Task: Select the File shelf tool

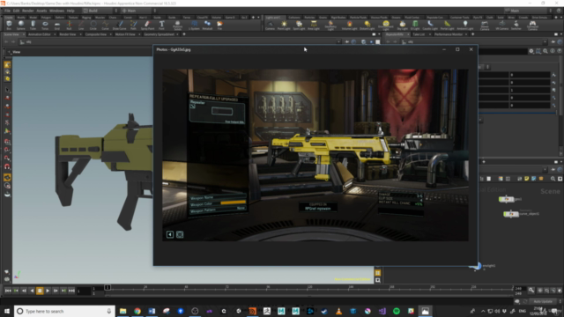Action: coord(219,26)
